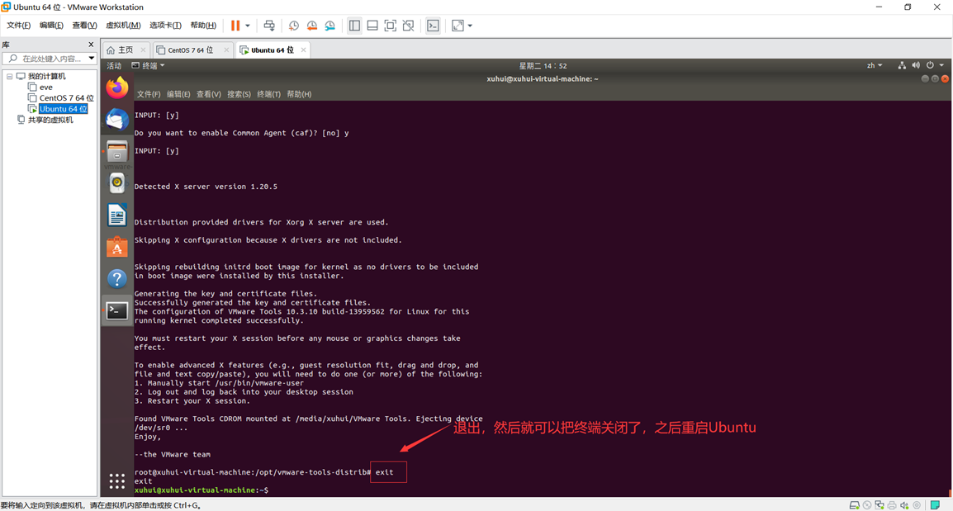This screenshot has height=511, width=953.
Task: Expand the 我的计算机 tree node
Action: point(12,75)
